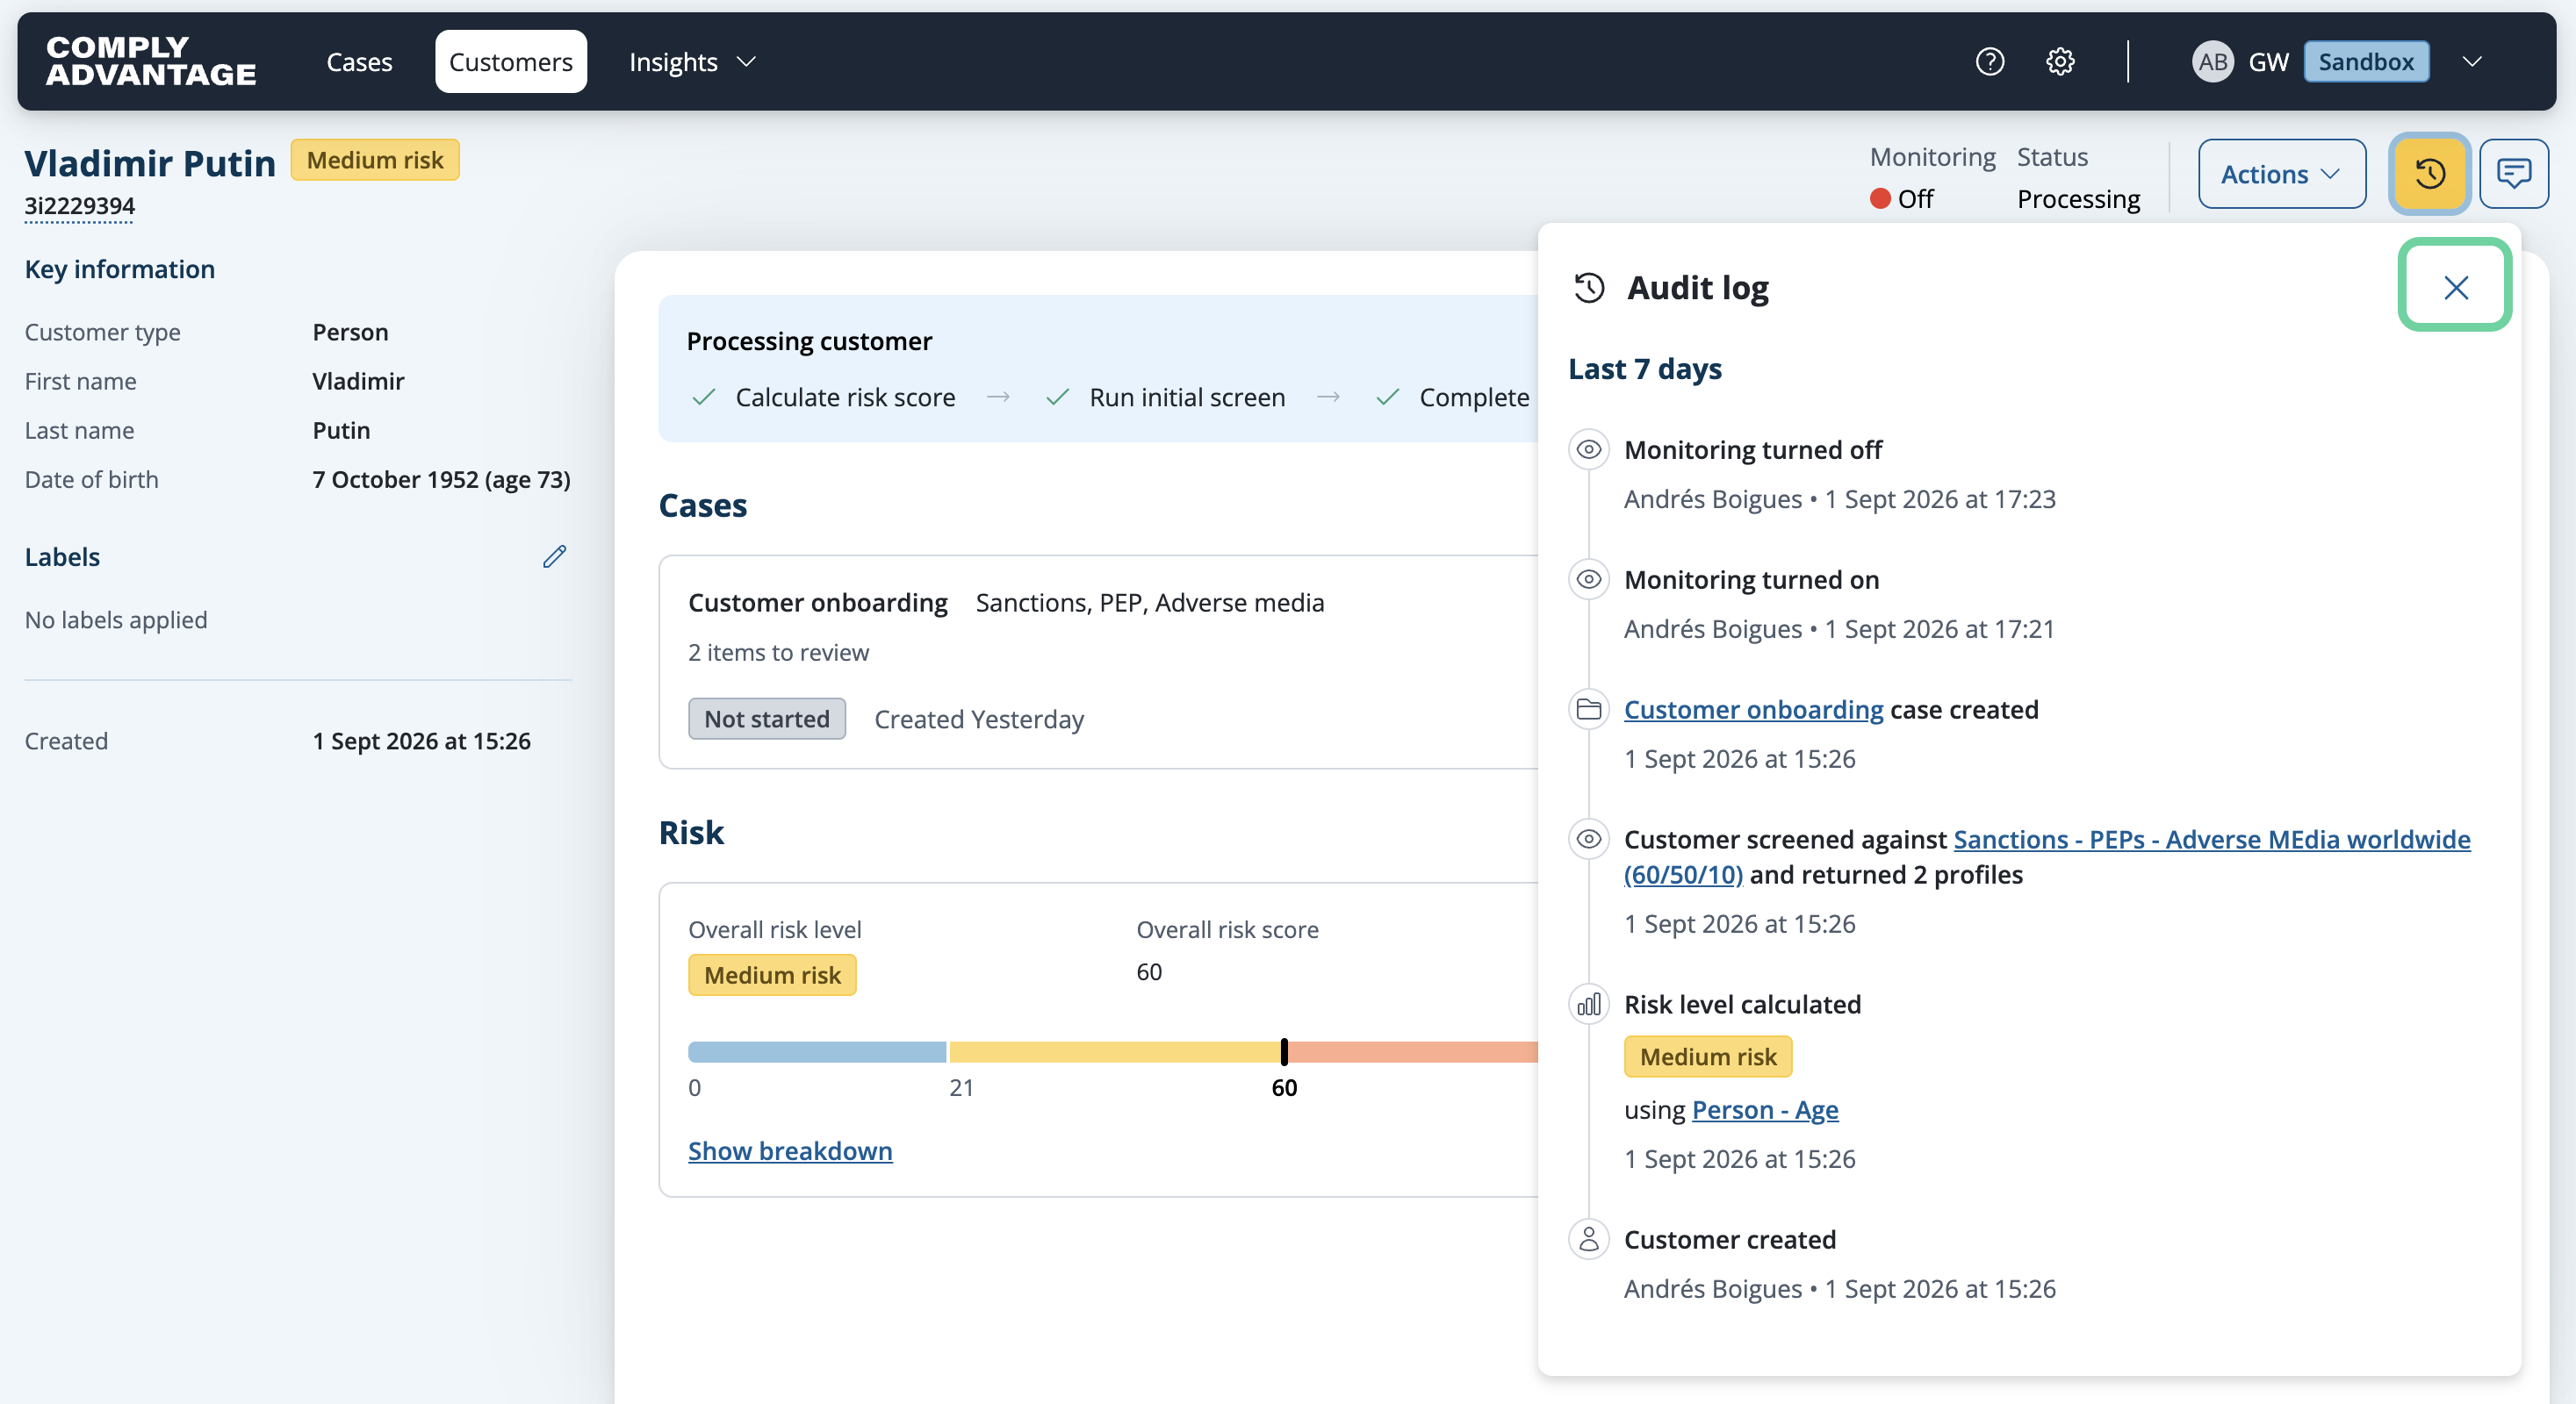The image size is (2576, 1404).
Task: Click the 'Customer created' log entry title
Action: tap(1730, 1240)
